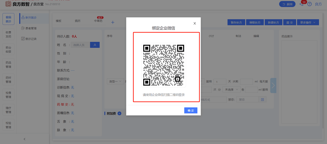
Task: Click the 新开就诊 doctor icon
Action: pyautogui.click(x=23, y=18)
